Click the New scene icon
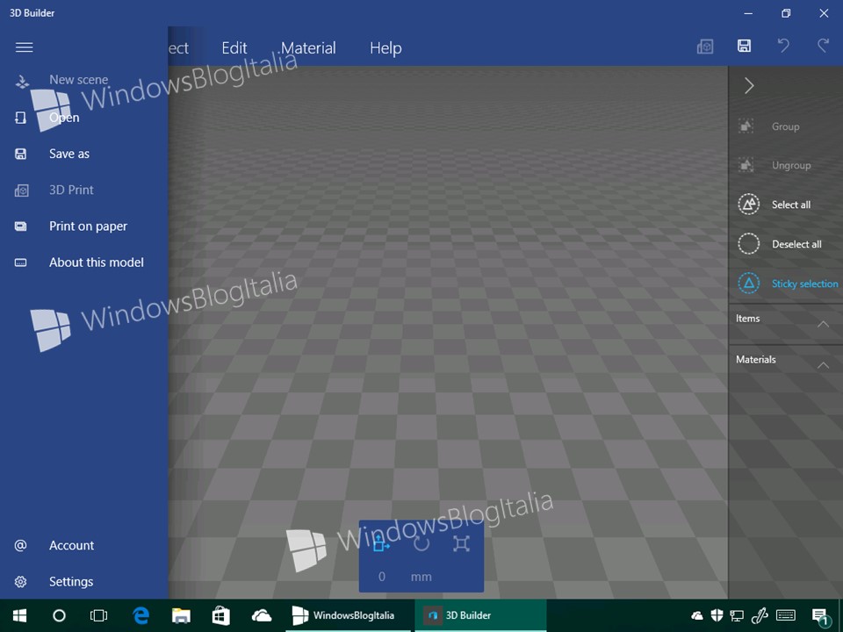 pos(22,82)
